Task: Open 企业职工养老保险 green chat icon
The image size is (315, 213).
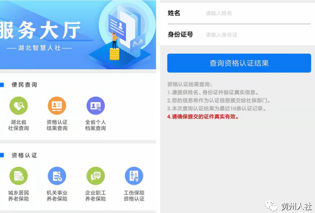Action: pos(96,176)
